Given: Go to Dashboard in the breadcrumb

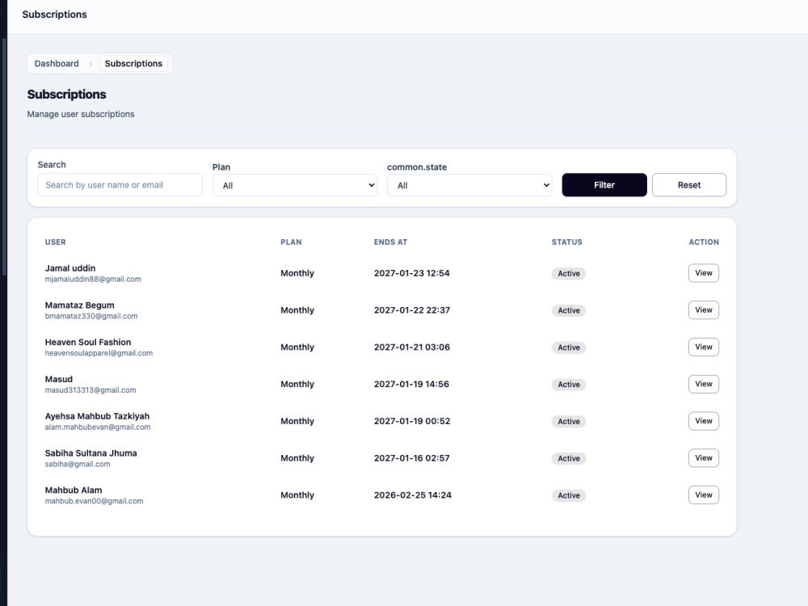Looking at the screenshot, I should tap(57, 63).
